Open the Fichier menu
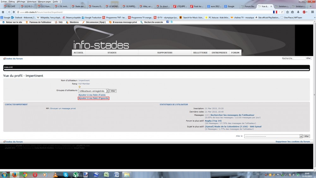 4,2
